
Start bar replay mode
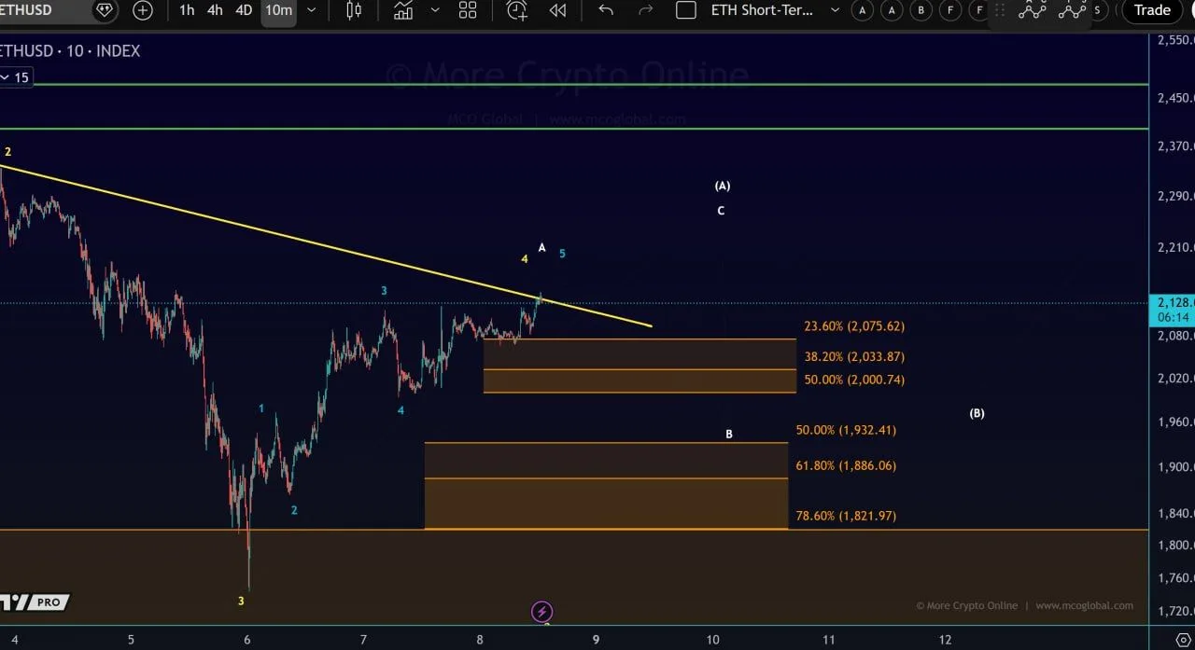tap(557, 10)
